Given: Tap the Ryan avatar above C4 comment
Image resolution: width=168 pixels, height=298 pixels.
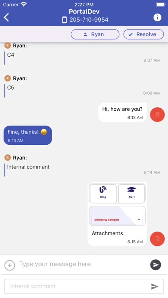Looking at the screenshot, I should tap(8, 46).
